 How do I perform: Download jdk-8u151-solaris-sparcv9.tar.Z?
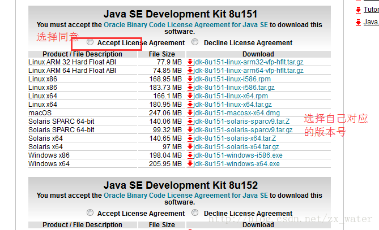241,121
